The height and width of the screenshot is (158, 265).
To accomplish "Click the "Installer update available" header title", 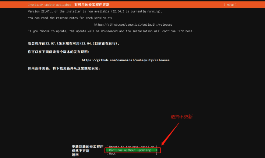I will pyautogui.click(x=50, y=5).
